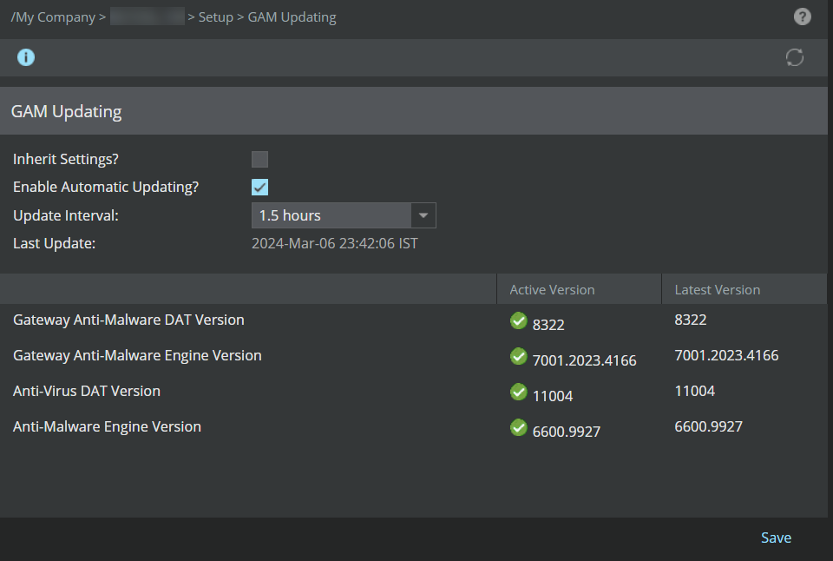Tick the Inherit Settings checkbox
Viewport: 833px width, 561px height.
259,159
